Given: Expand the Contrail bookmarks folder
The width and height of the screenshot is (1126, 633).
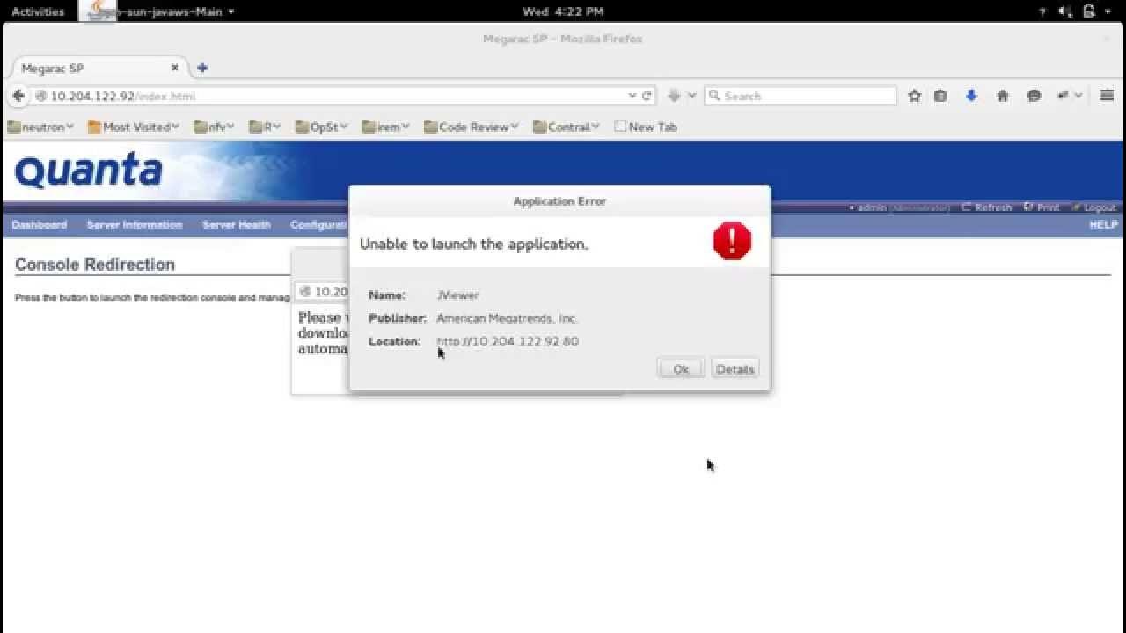Looking at the screenshot, I should click(566, 127).
